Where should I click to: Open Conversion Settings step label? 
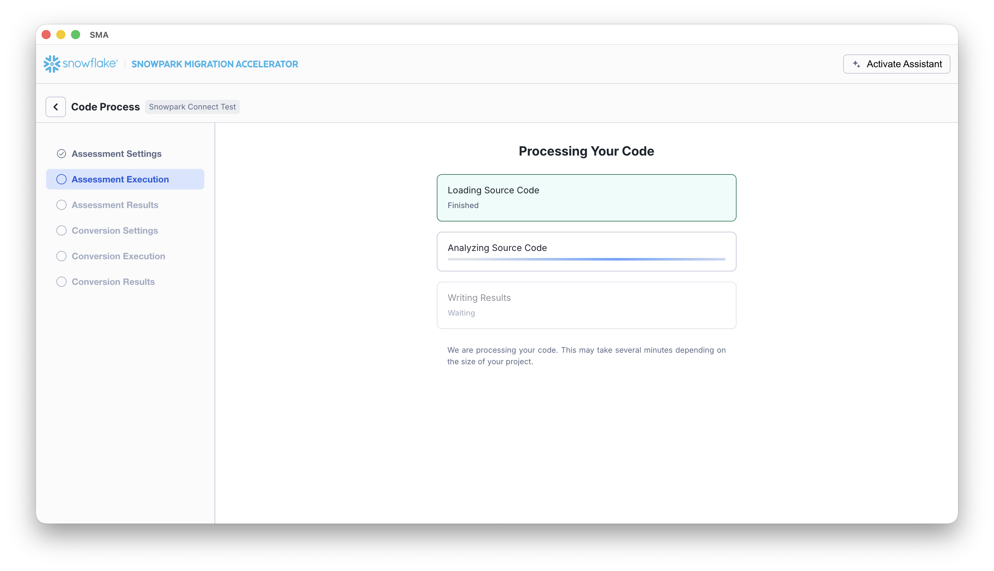(115, 230)
